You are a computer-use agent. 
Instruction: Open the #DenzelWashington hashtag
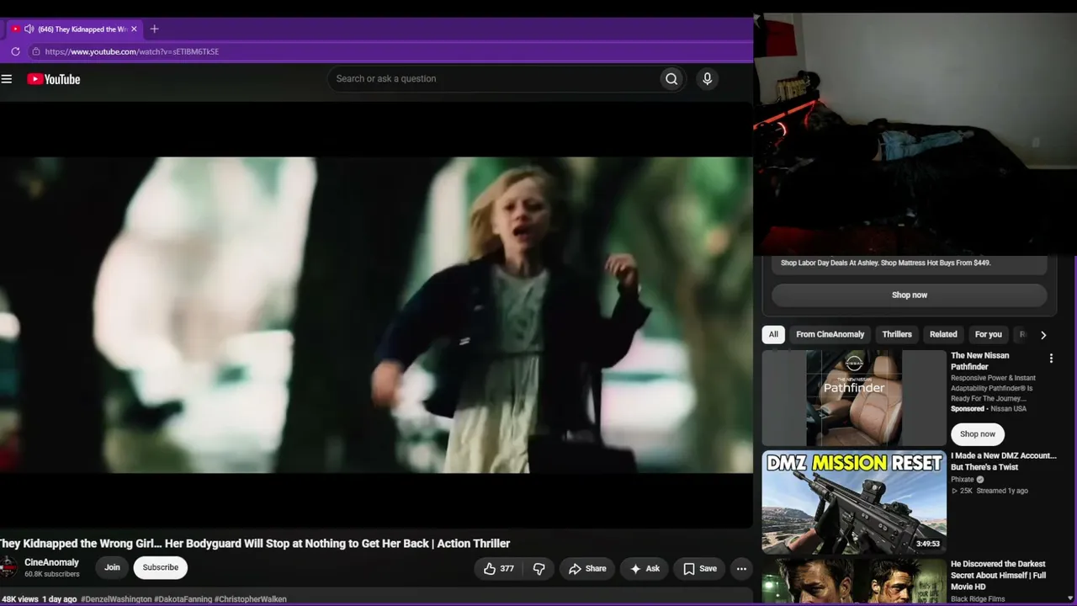click(x=116, y=599)
